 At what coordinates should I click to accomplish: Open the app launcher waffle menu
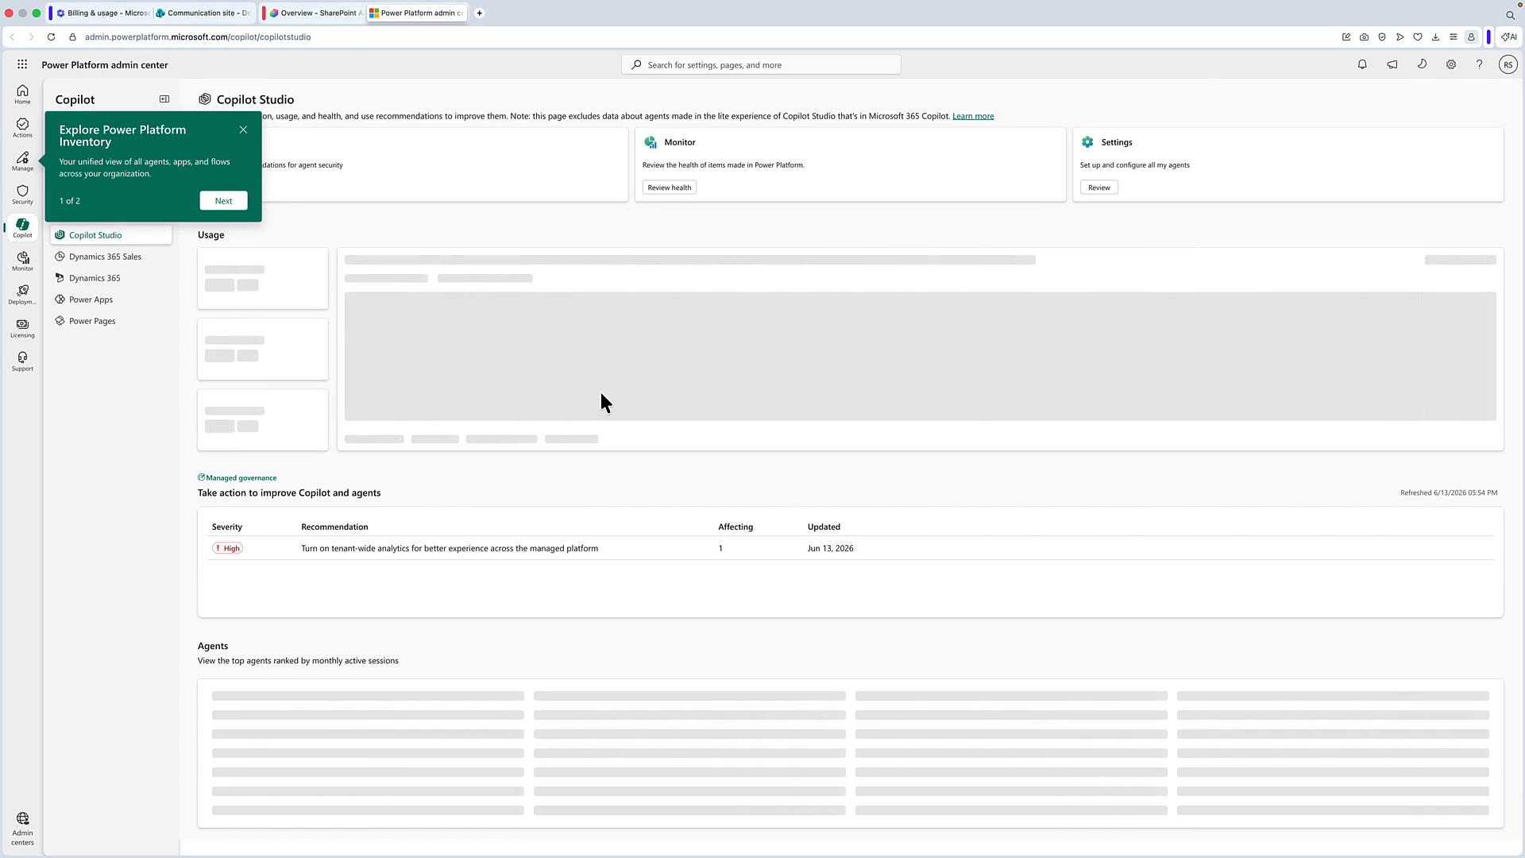[x=22, y=65]
